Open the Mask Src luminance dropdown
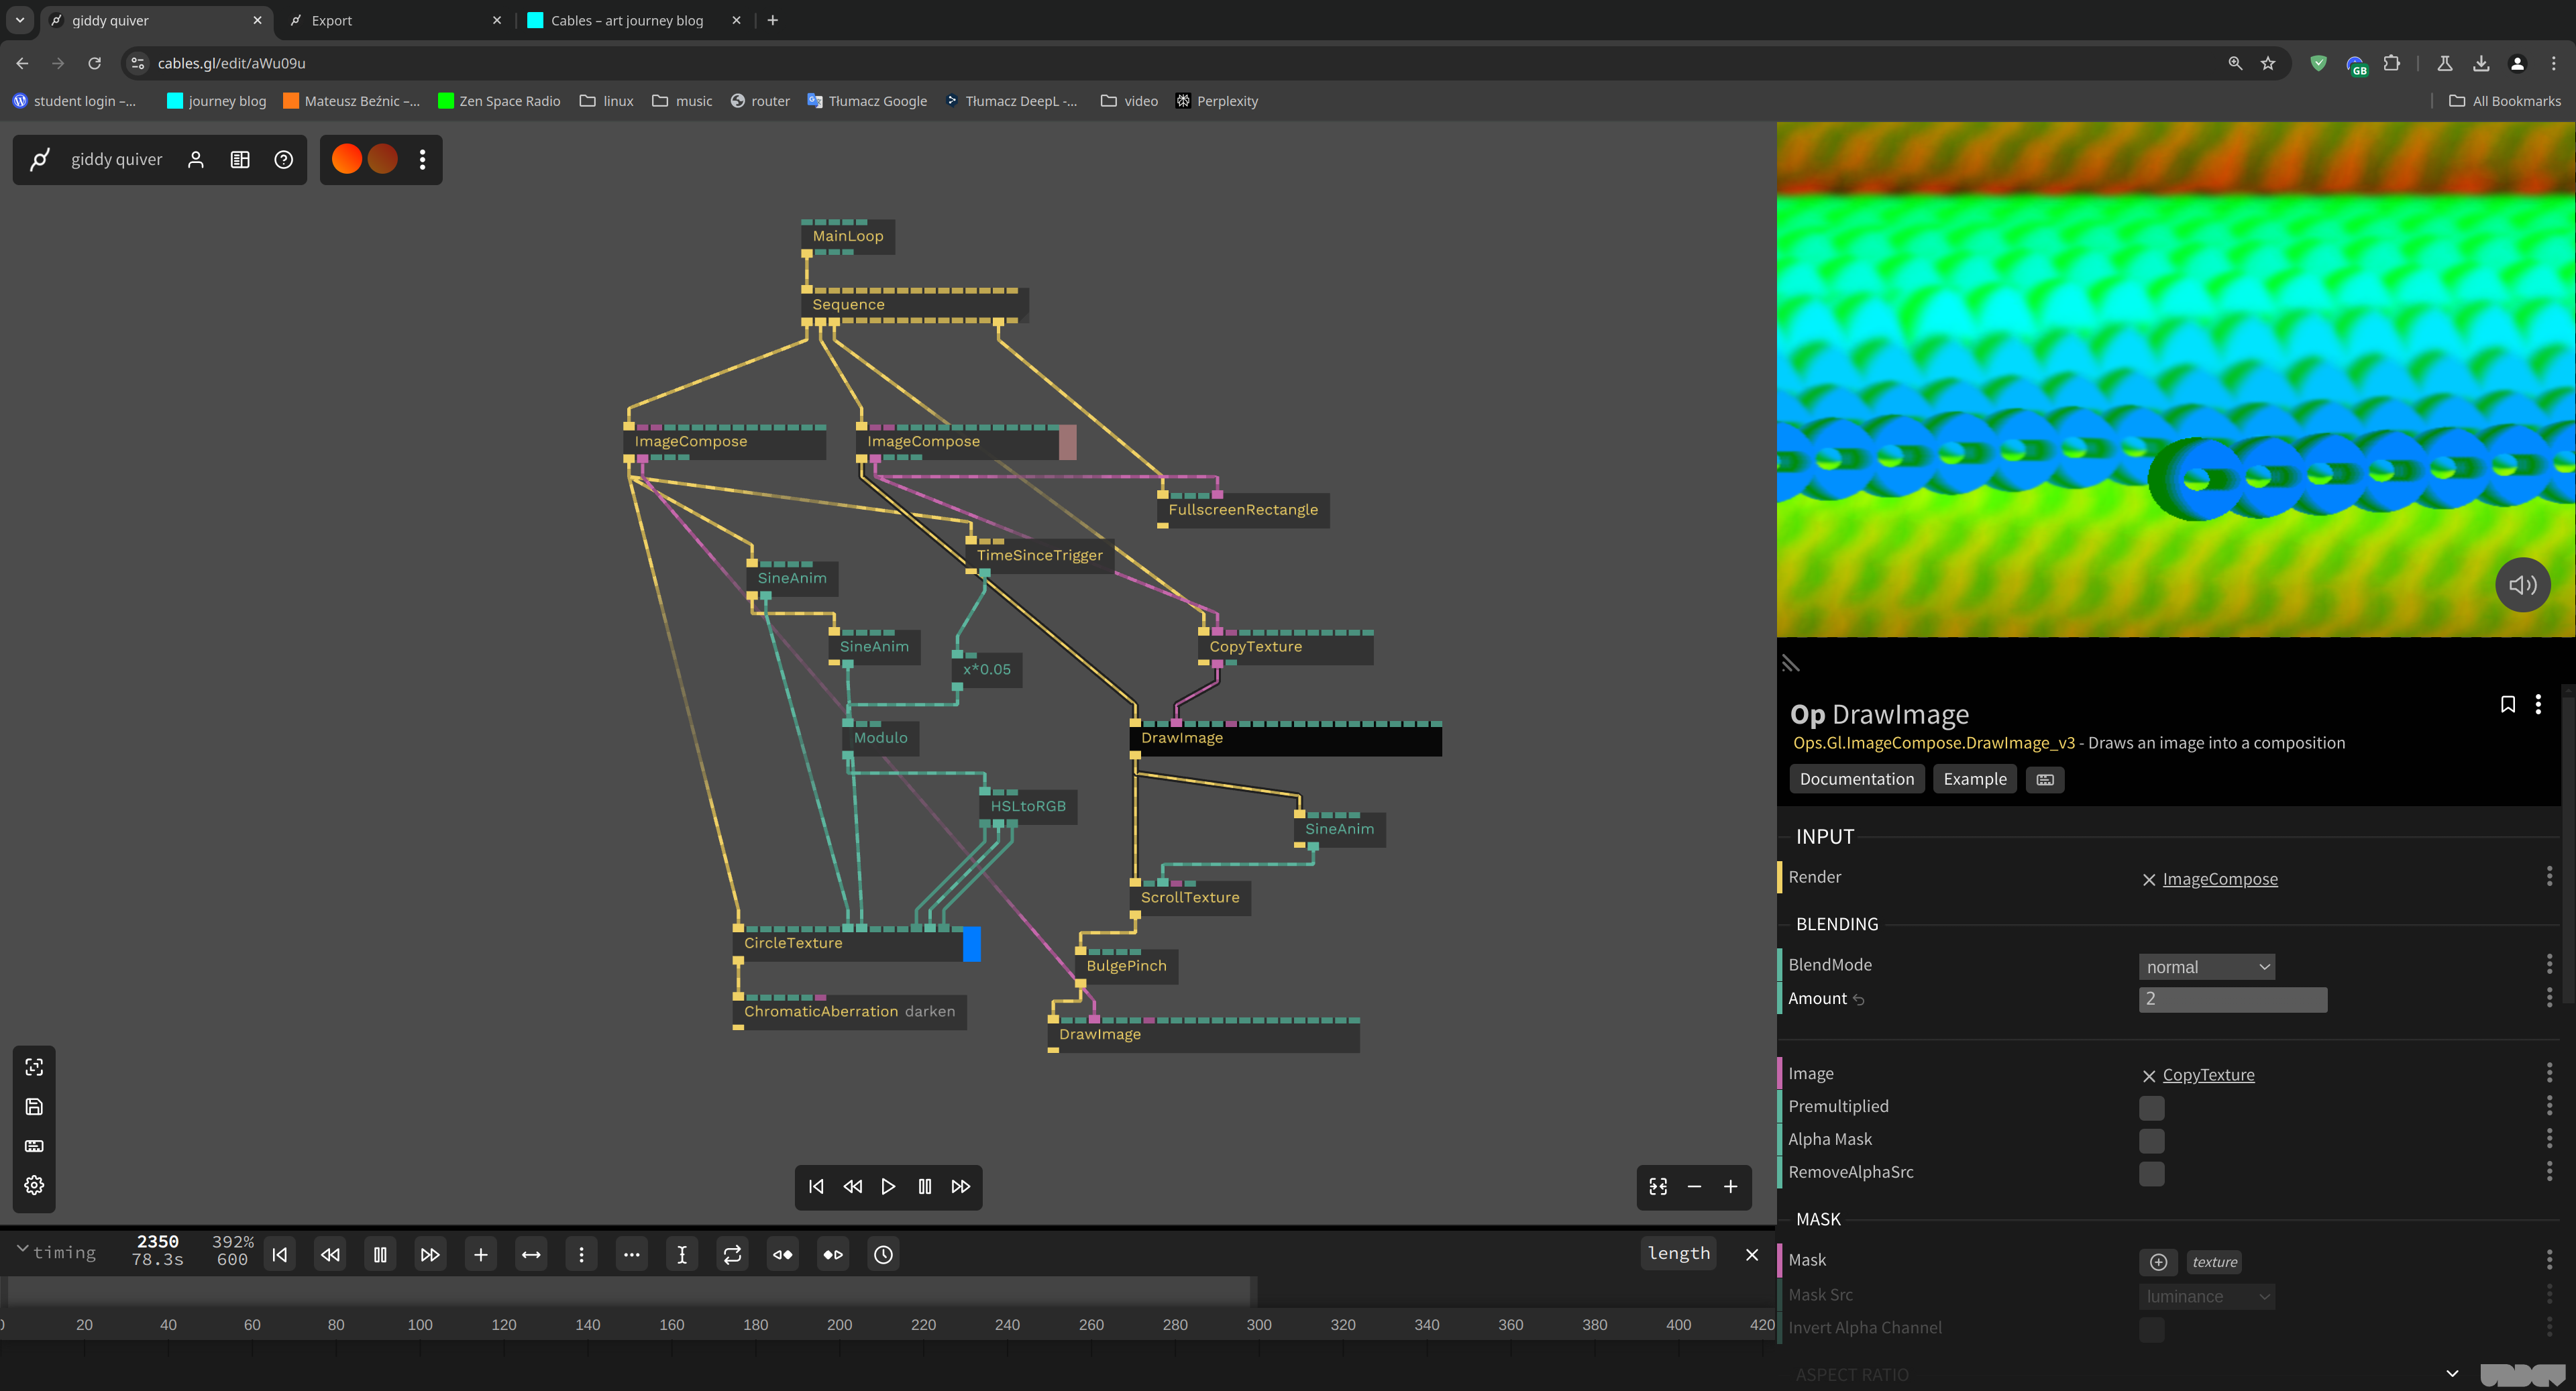Viewport: 2576px width, 1391px height. (x=2207, y=1296)
